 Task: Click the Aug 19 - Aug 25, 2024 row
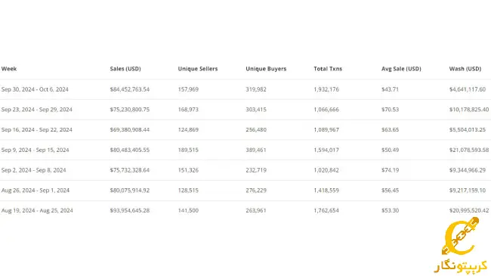click(x=246, y=210)
